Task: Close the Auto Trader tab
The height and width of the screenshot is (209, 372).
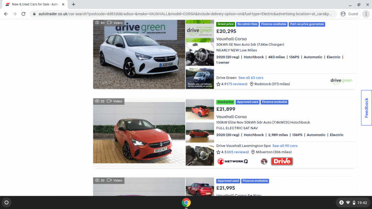Action: [63, 4]
